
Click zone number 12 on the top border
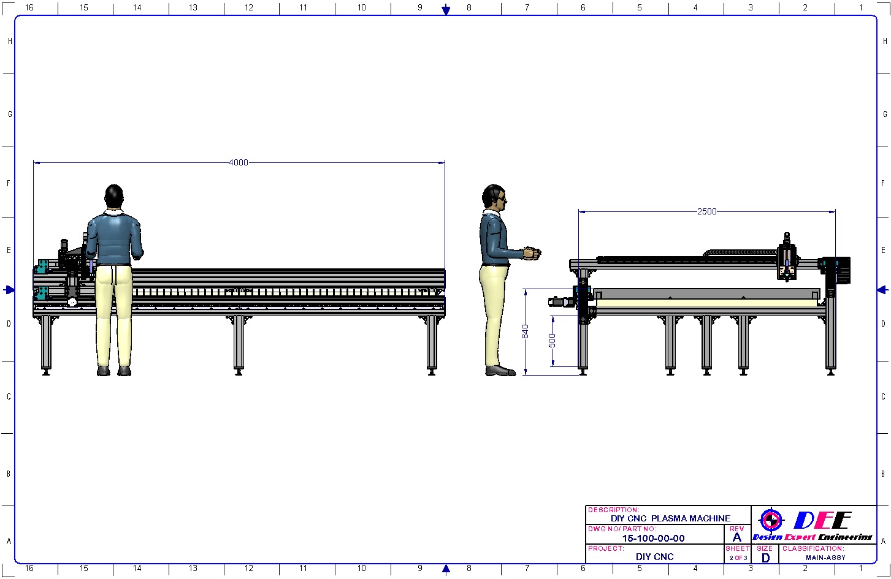pyautogui.click(x=248, y=7)
